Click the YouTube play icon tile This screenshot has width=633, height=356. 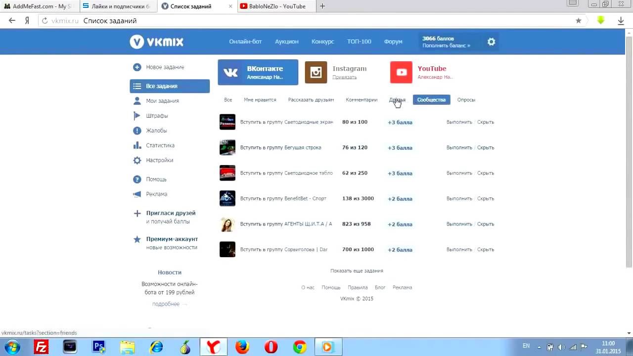coord(401,72)
